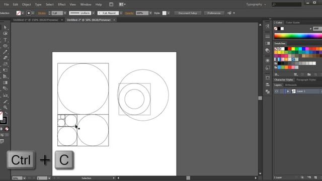Viewport: 322px width, 181px height.
Task: Open stroke color dropdown in control bar
Action: [x=33, y=13]
